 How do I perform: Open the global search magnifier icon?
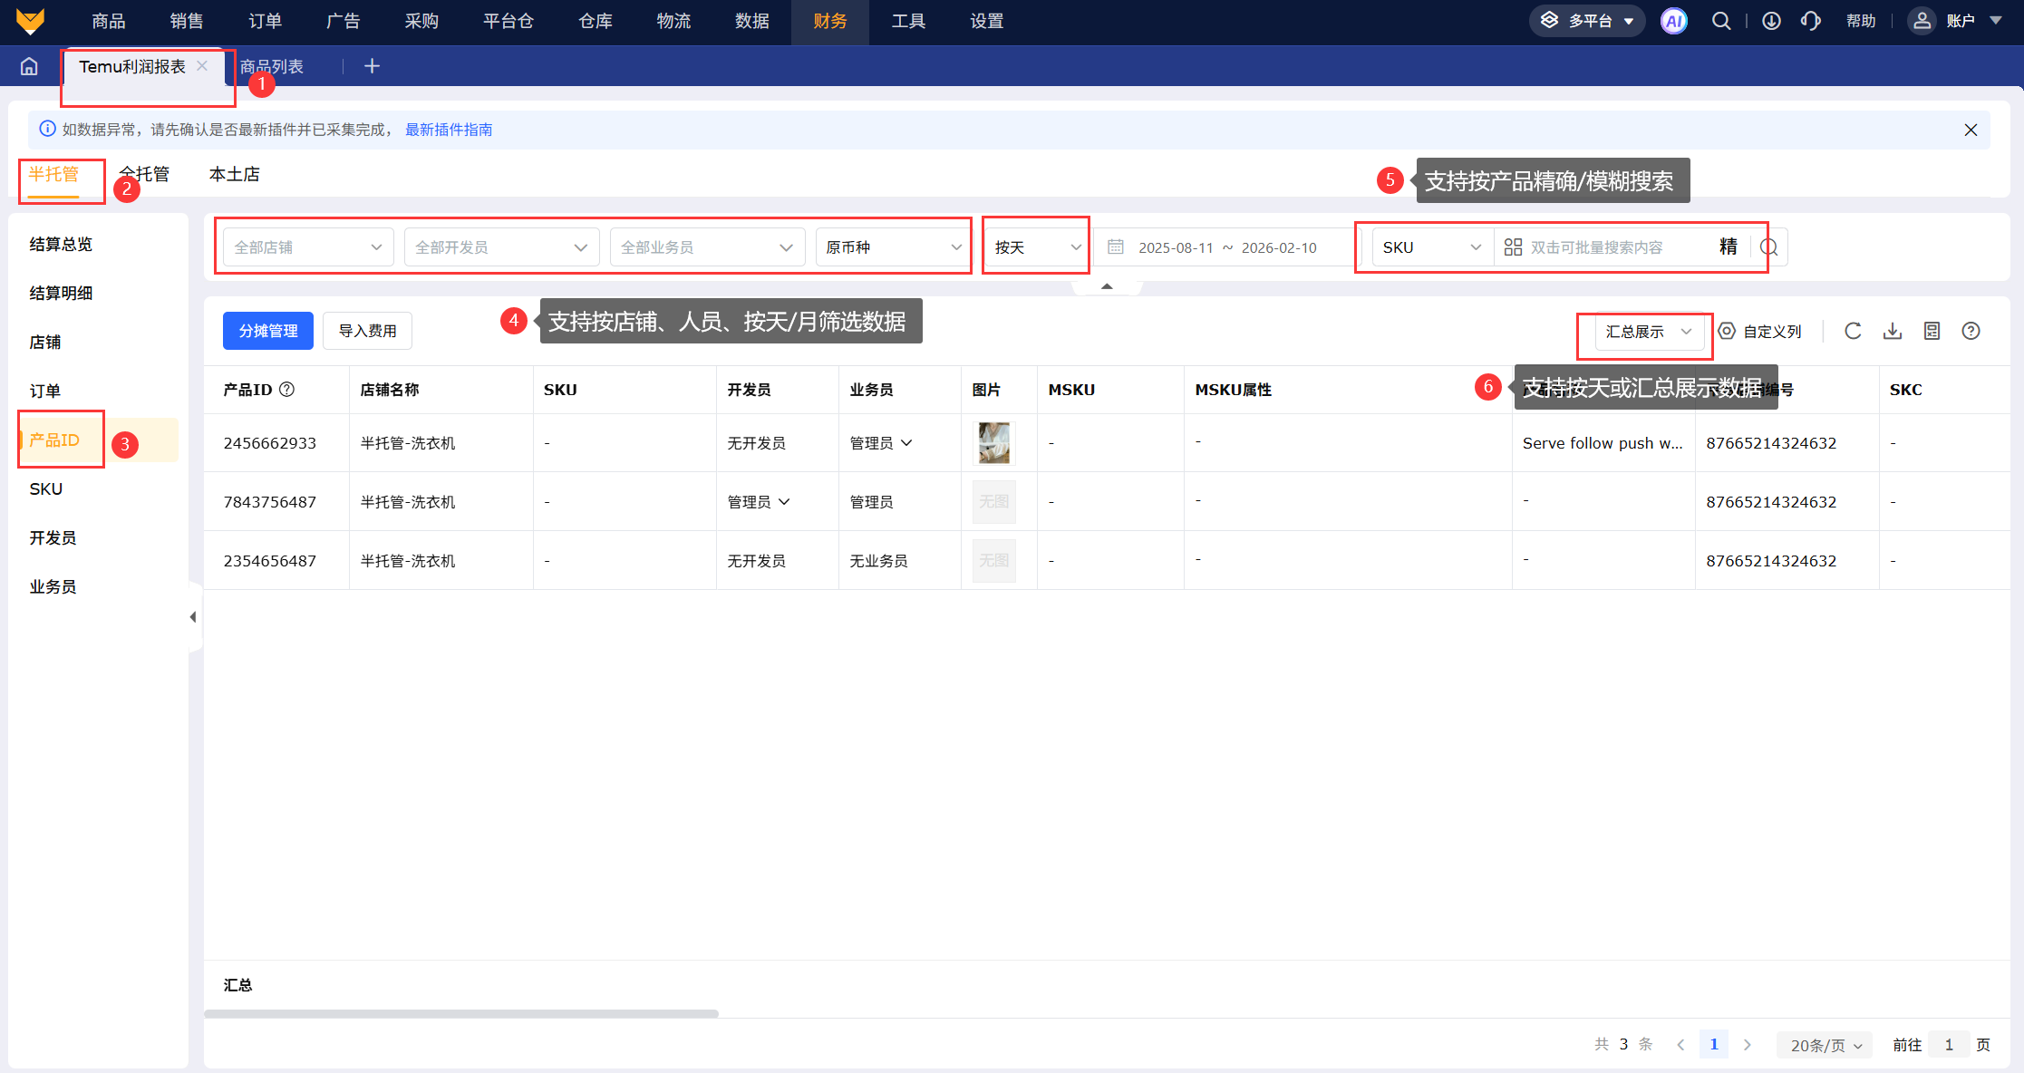point(1720,21)
